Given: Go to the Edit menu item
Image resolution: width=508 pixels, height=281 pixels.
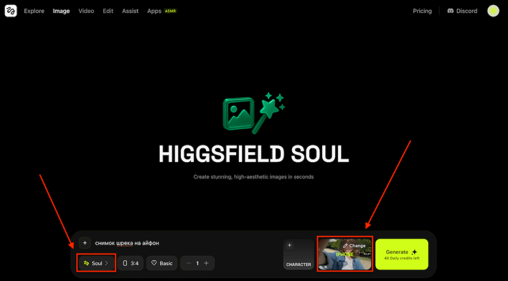Looking at the screenshot, I should pyautogui.click(x=108, y=11).
